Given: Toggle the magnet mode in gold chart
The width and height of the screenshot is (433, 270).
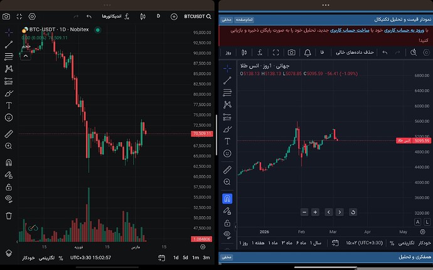Looking at the screenshot, I should click(227, 199).
